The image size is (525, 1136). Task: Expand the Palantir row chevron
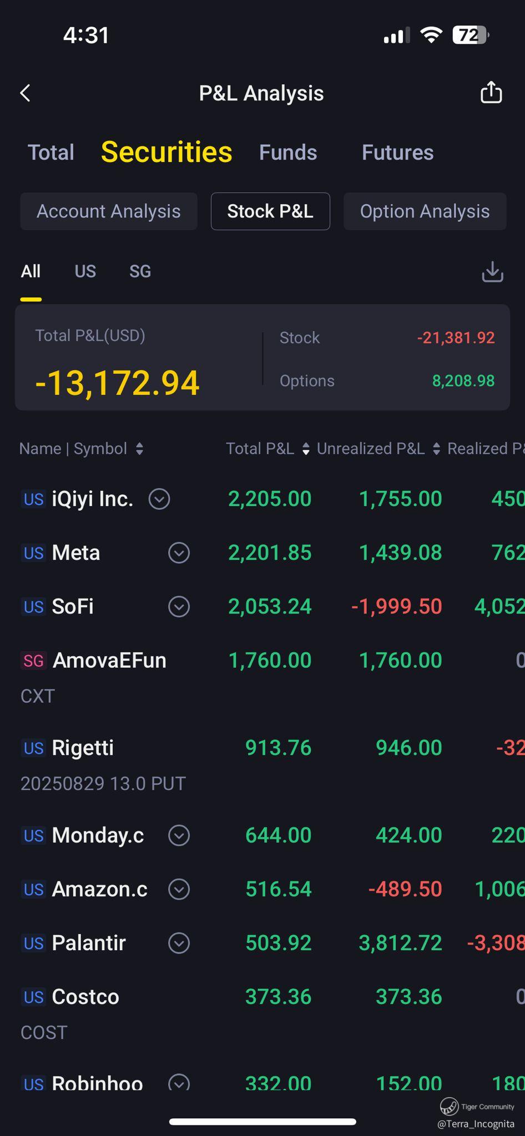point(179,943)
